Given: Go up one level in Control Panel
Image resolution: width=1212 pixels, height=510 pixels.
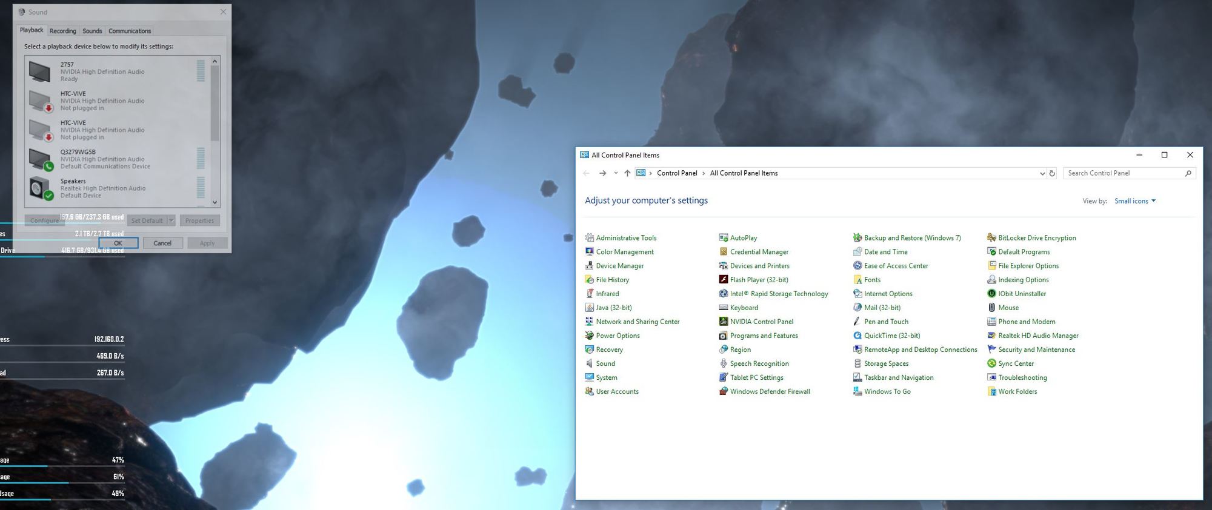Looking at the screenshot, I should point(627,173).
